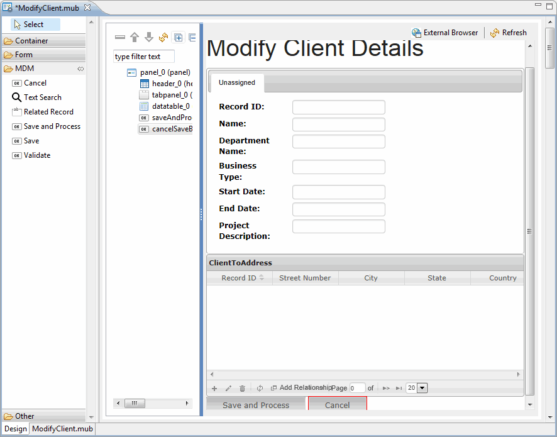This screenshot has height=437, width=557.
Task: Click the Business Type input field
Action: click(x=338, y=167)
